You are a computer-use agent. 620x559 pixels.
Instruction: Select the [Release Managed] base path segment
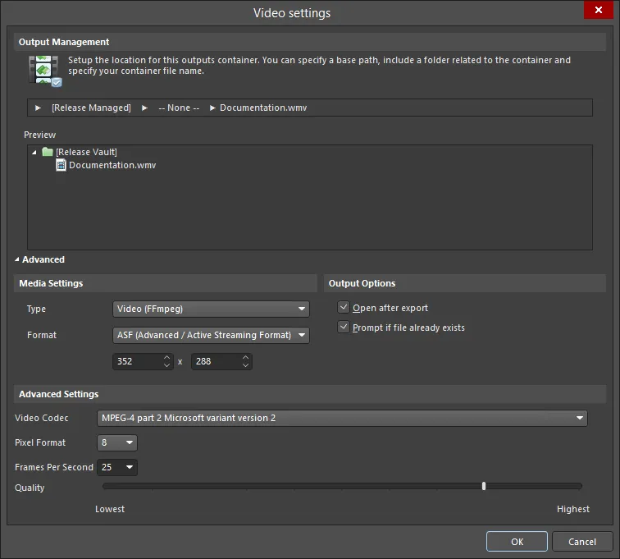tap(90, 108)
